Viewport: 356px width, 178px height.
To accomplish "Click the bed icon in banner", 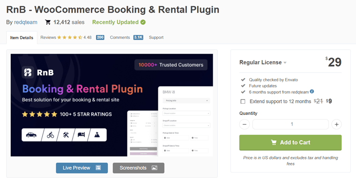I will pyautogui.click(x=82, y=135).
